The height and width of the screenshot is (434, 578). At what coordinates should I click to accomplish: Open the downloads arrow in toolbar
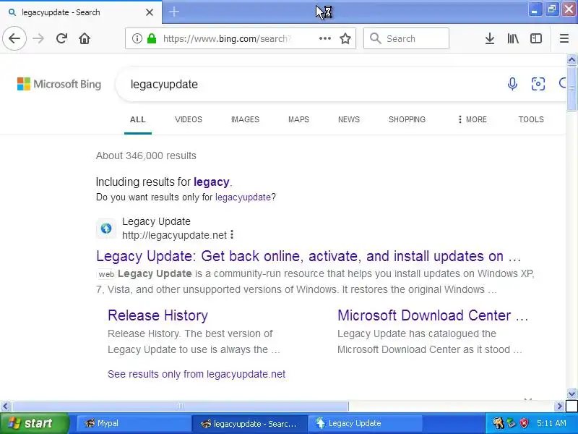(490, 38)
